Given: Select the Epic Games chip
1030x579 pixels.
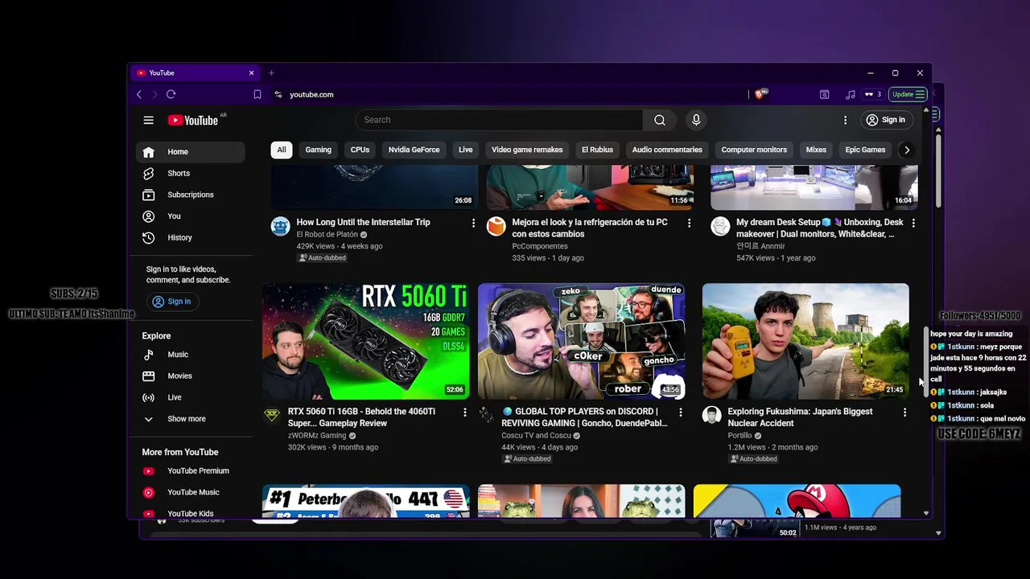Looking at the screenshot, I should click(x=865, y=150).
